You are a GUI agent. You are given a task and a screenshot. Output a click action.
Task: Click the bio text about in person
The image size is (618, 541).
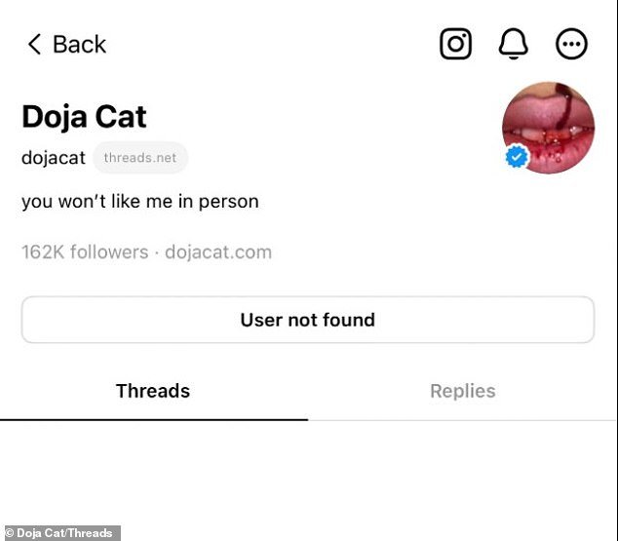tap(140, 202)
